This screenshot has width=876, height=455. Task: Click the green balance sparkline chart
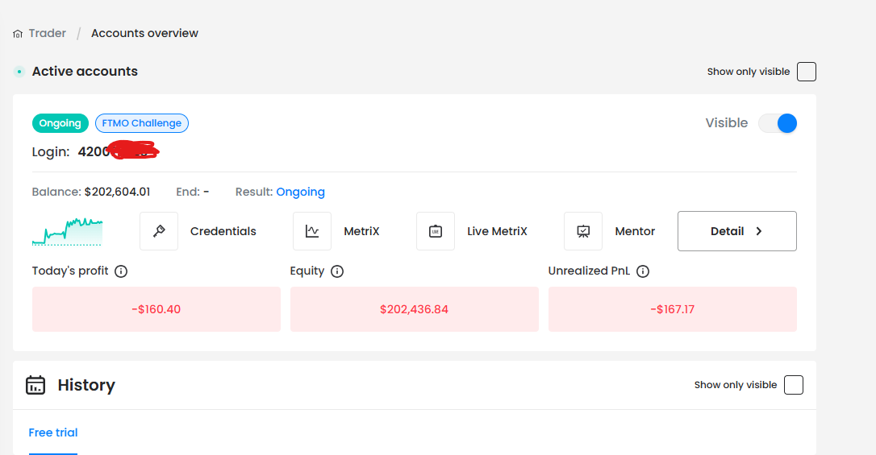coord(67,231)
